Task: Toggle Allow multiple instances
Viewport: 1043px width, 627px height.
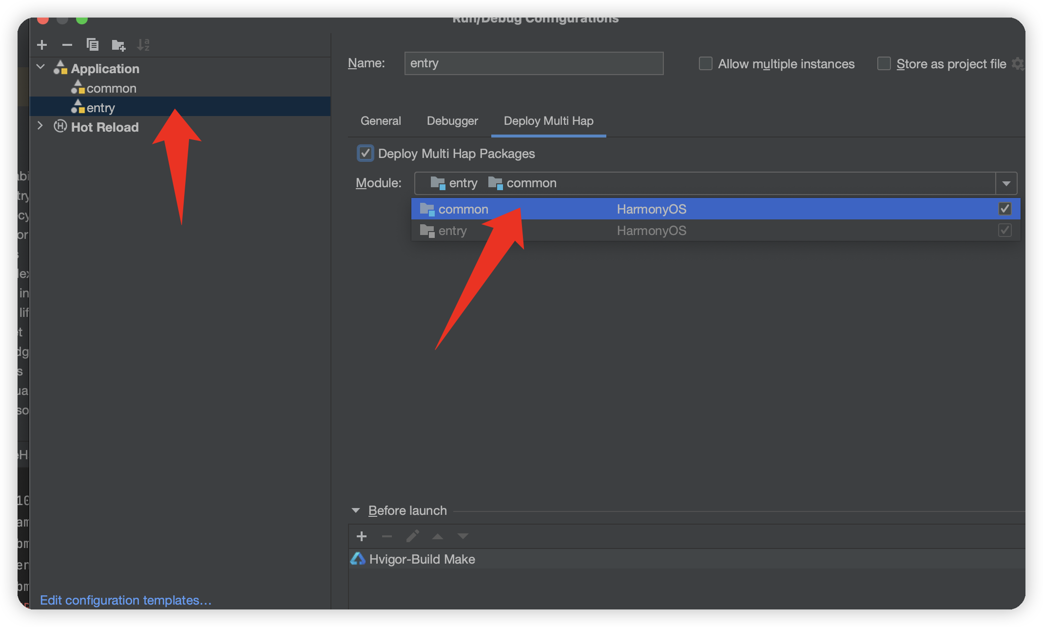Action: (705, 64)
